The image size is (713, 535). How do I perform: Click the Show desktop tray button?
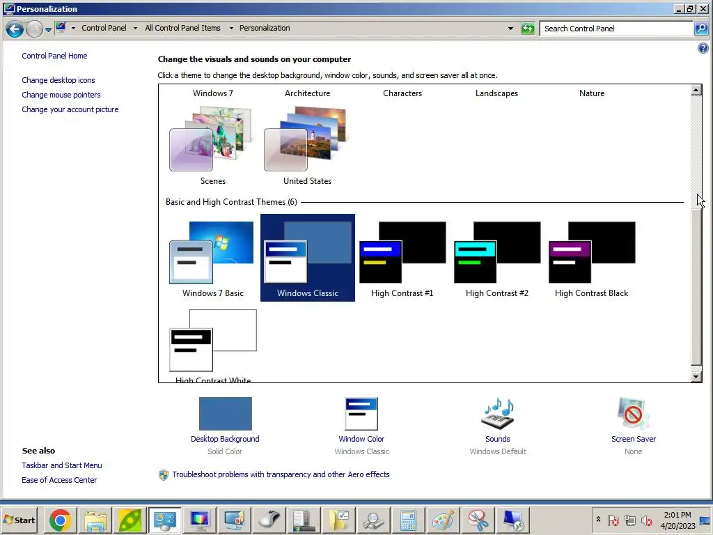click(705, 520)
